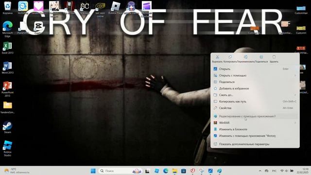Click the Share (Поделиться) icon in top row

[x=261, y=57]
